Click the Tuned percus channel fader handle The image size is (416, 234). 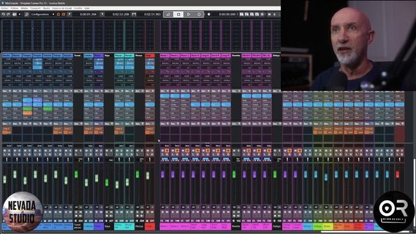point(76,174)
